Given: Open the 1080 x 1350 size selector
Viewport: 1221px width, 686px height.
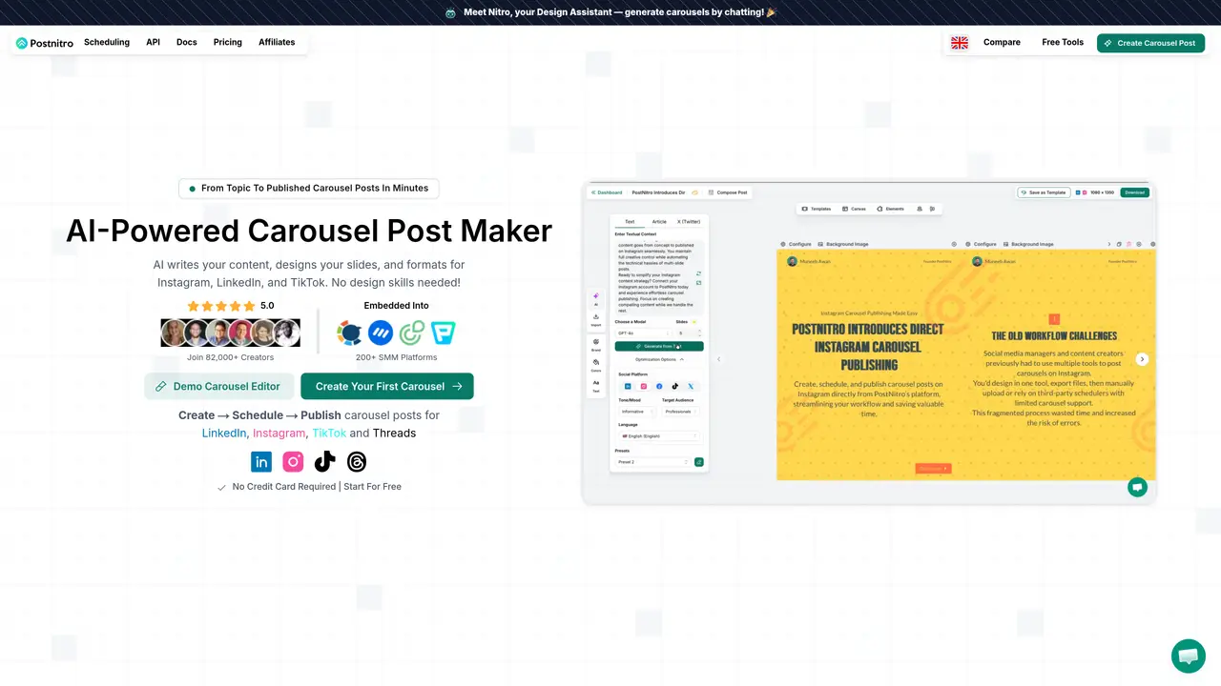Looking at the screenshot, I should click(x=1095, y=192).
